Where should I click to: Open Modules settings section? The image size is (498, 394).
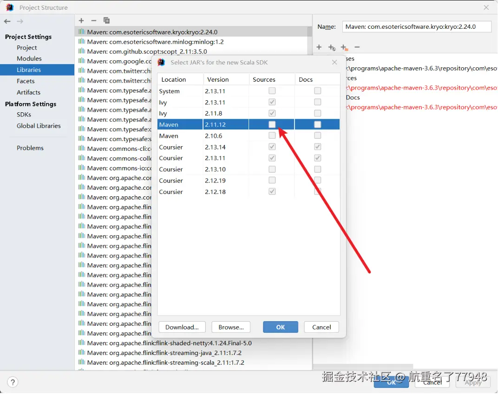(x=29, y=58)
